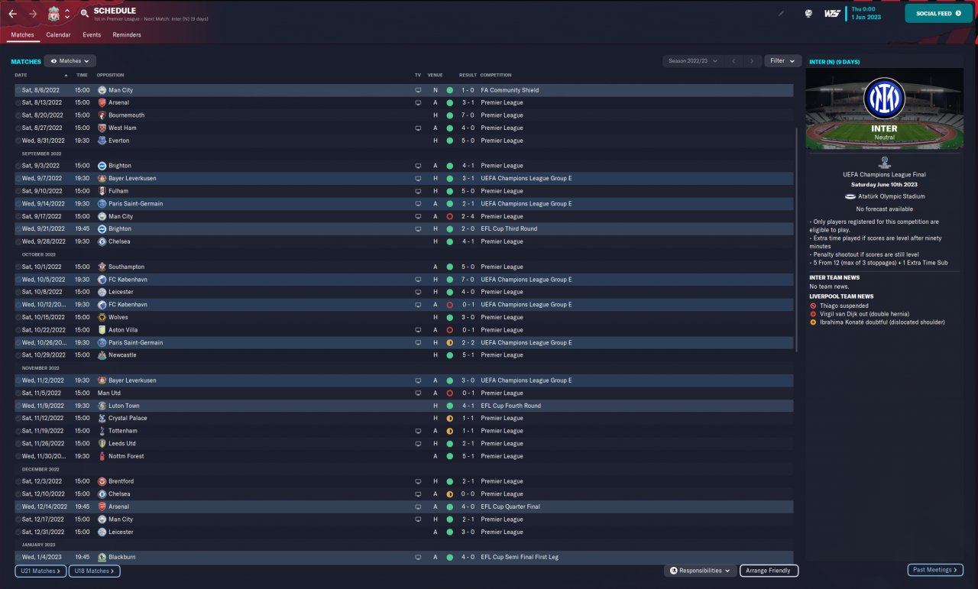Switch to the Reminders tab
Viewport: 978px width, 589px height.
point(127,35)
